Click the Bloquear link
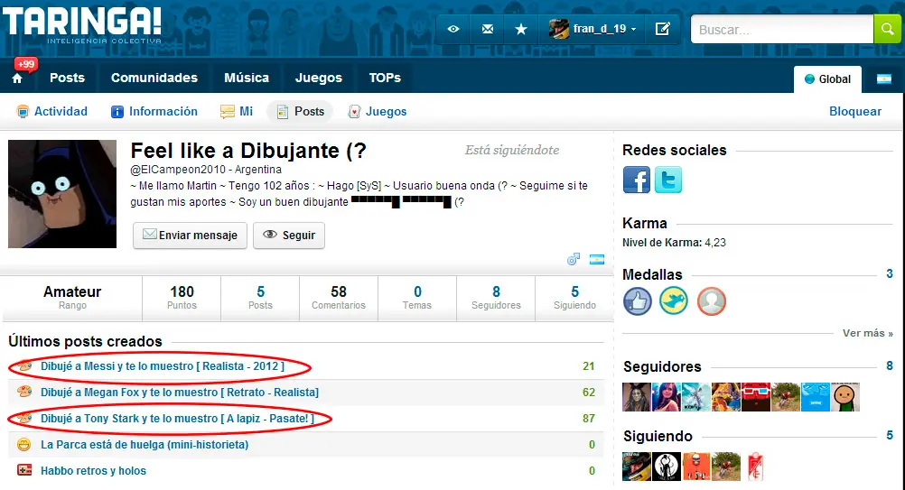The width and height of the screenshot is (905, 490). 854,111
